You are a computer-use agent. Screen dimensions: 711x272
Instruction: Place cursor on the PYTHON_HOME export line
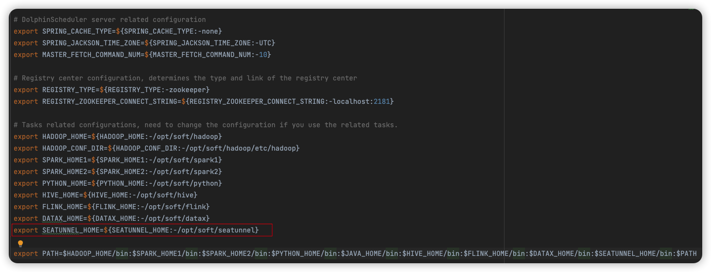click(x=118, y=183)
